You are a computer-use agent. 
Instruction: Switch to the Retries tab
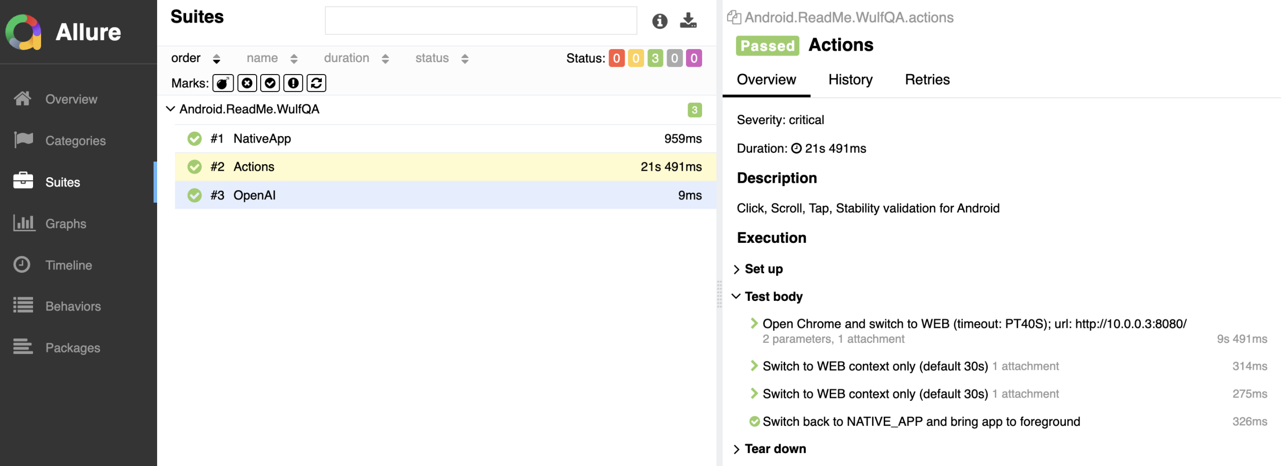pos(927,80)
